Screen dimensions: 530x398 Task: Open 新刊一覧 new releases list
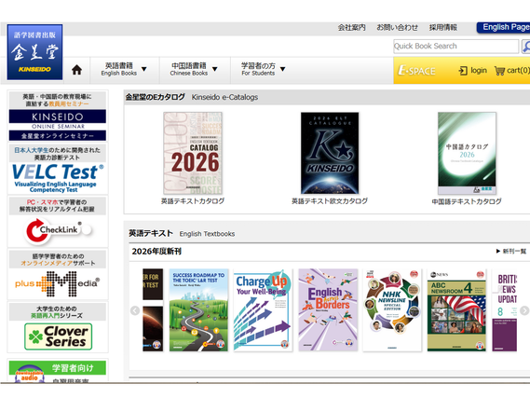(x=511, y=252)
